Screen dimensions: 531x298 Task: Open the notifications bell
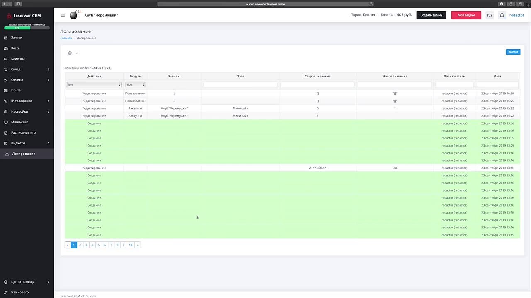[x=502, y=15]
